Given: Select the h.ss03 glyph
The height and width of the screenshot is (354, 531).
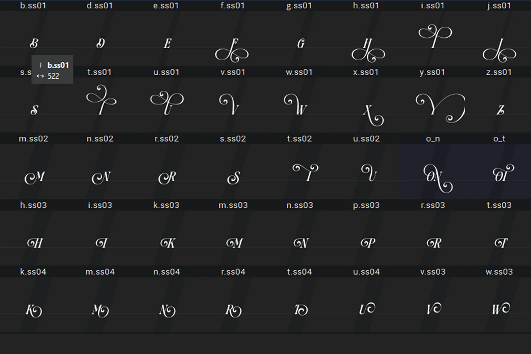Looking at the screenshot, I should coord(35,243).
